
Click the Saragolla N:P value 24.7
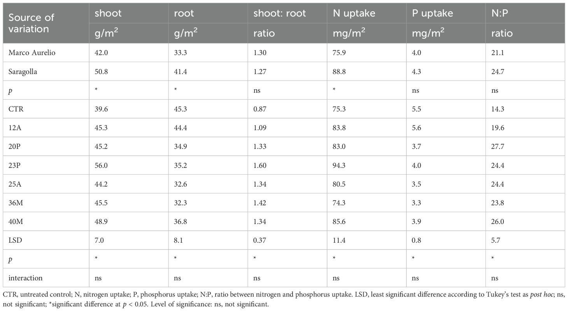pos(498,71)
